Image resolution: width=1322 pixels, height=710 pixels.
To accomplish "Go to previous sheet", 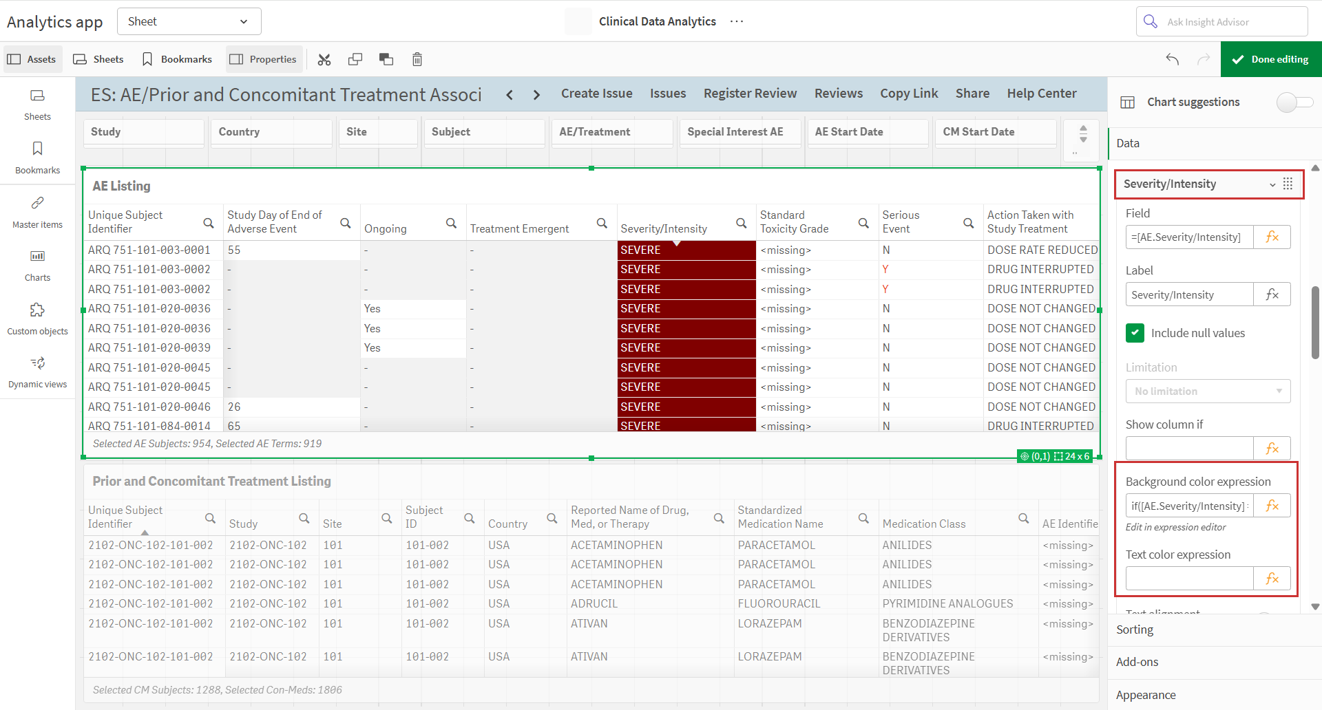I will (x=510, y=95).
